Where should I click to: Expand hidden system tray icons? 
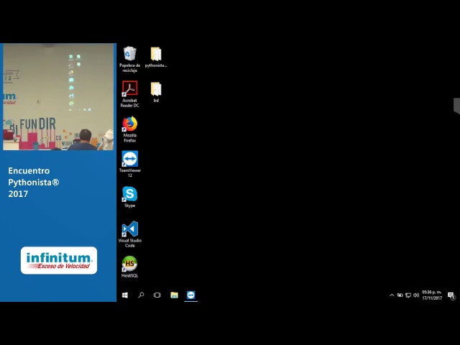click(x=392, y=295)
